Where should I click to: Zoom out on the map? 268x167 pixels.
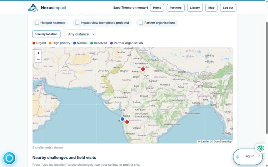(x=38, y=59)
